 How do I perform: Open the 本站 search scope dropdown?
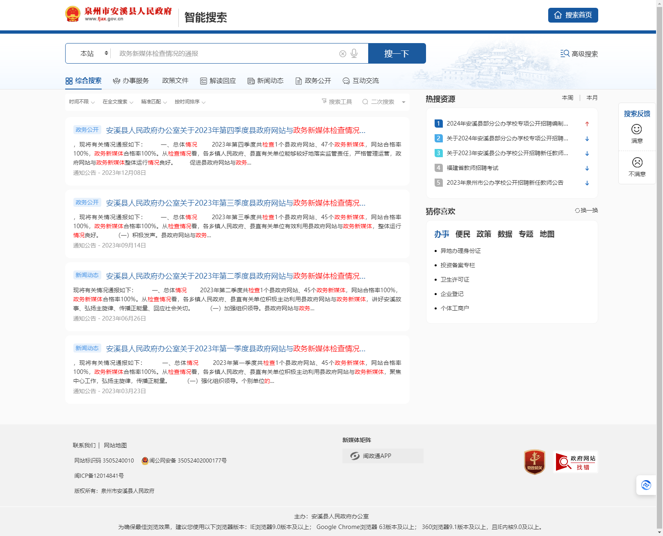pyautogui.click(x=93, y=54)
